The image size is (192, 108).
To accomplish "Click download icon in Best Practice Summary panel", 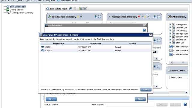I will [x=95, y=17].
